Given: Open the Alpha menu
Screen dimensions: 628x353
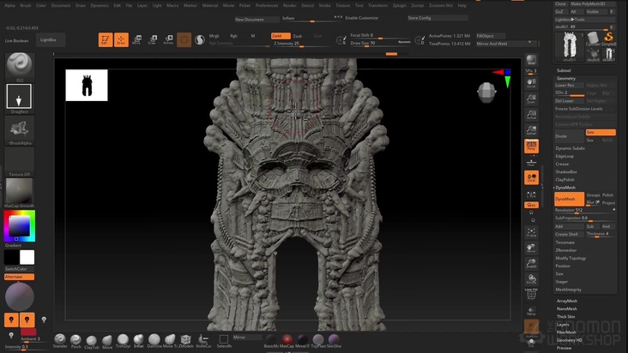Looking at the screenshot, I should click(x=9, y=6).
